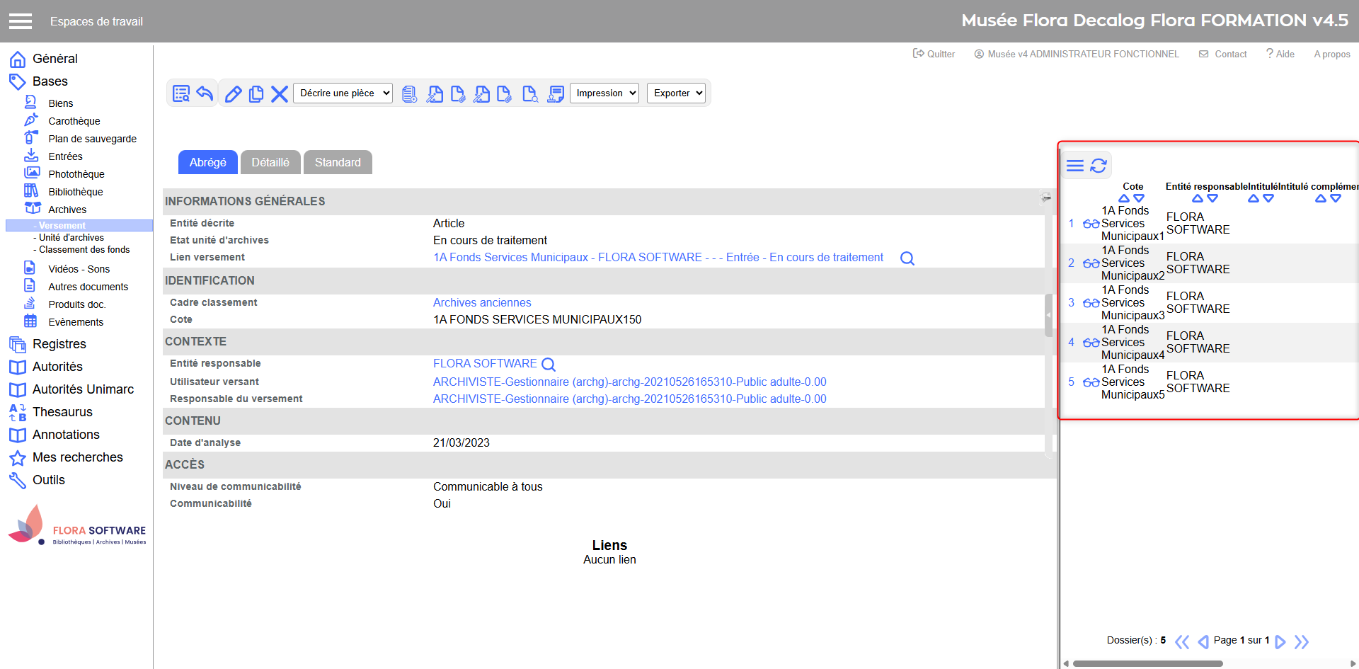Viewport: 1359px width, 669px height.
Task: Delete the record with the X icon
Action: click(x=280, y=94)
